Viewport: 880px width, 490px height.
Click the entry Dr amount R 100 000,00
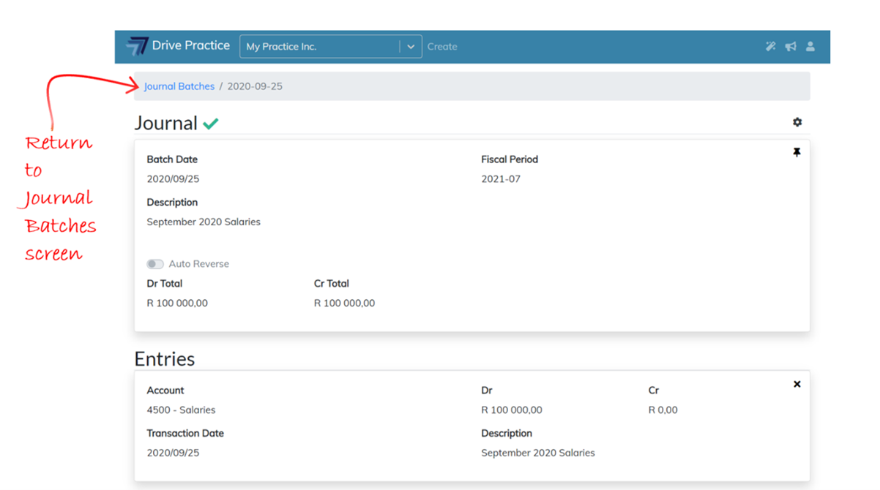(512, 410)
